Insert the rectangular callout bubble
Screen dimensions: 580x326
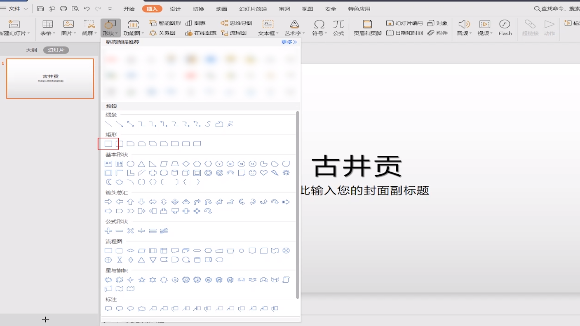[x=108, y=308]
